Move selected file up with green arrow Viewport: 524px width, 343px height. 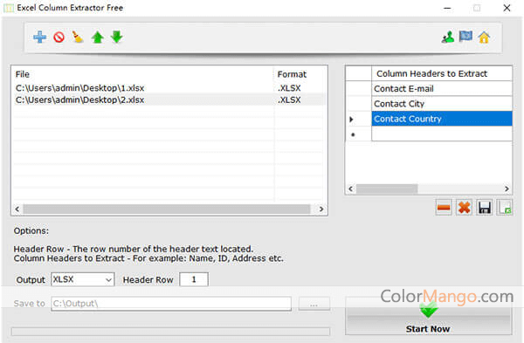98,37
